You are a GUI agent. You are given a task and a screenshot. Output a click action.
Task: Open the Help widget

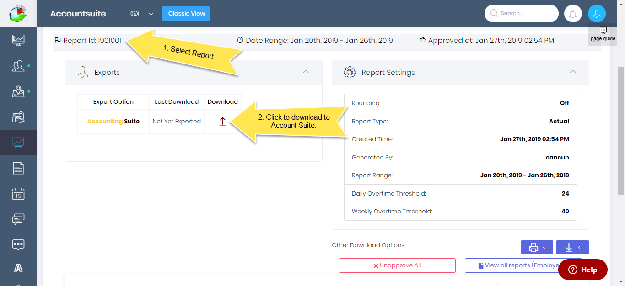click(x=583, y=270)
